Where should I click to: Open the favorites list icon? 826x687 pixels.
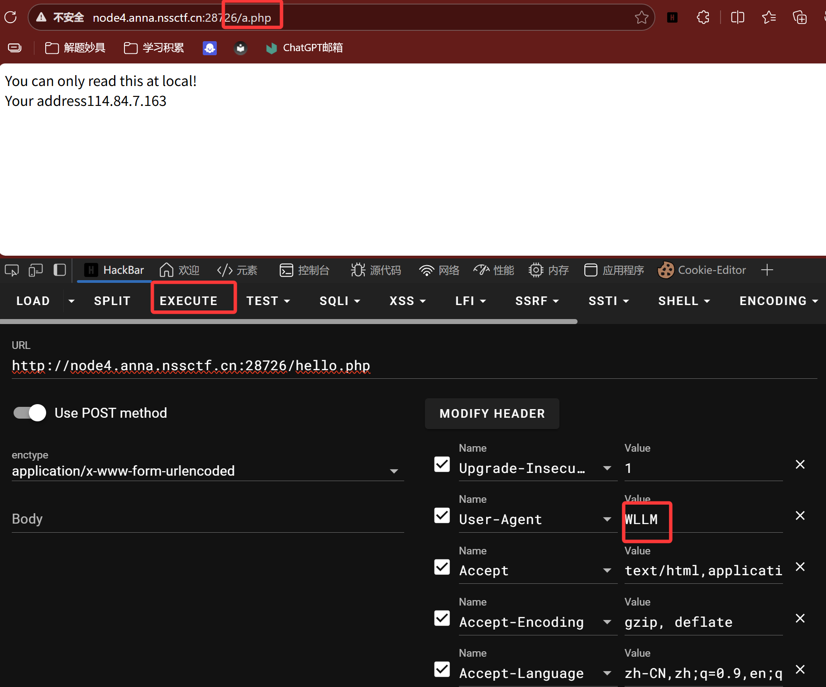click(769, 18)
